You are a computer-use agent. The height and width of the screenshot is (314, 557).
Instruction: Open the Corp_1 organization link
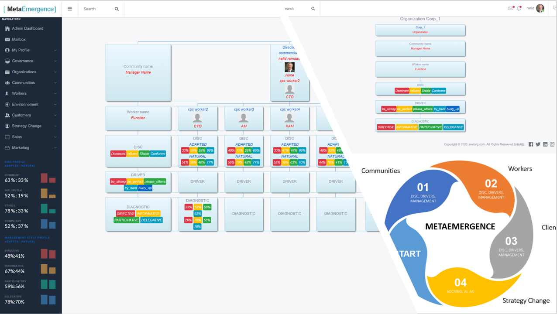point(420,27)
